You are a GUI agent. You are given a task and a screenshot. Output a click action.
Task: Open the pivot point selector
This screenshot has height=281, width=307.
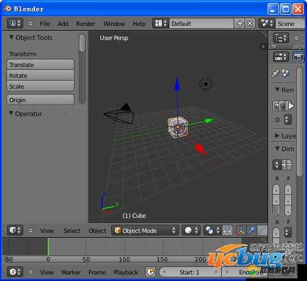point(213,230)
